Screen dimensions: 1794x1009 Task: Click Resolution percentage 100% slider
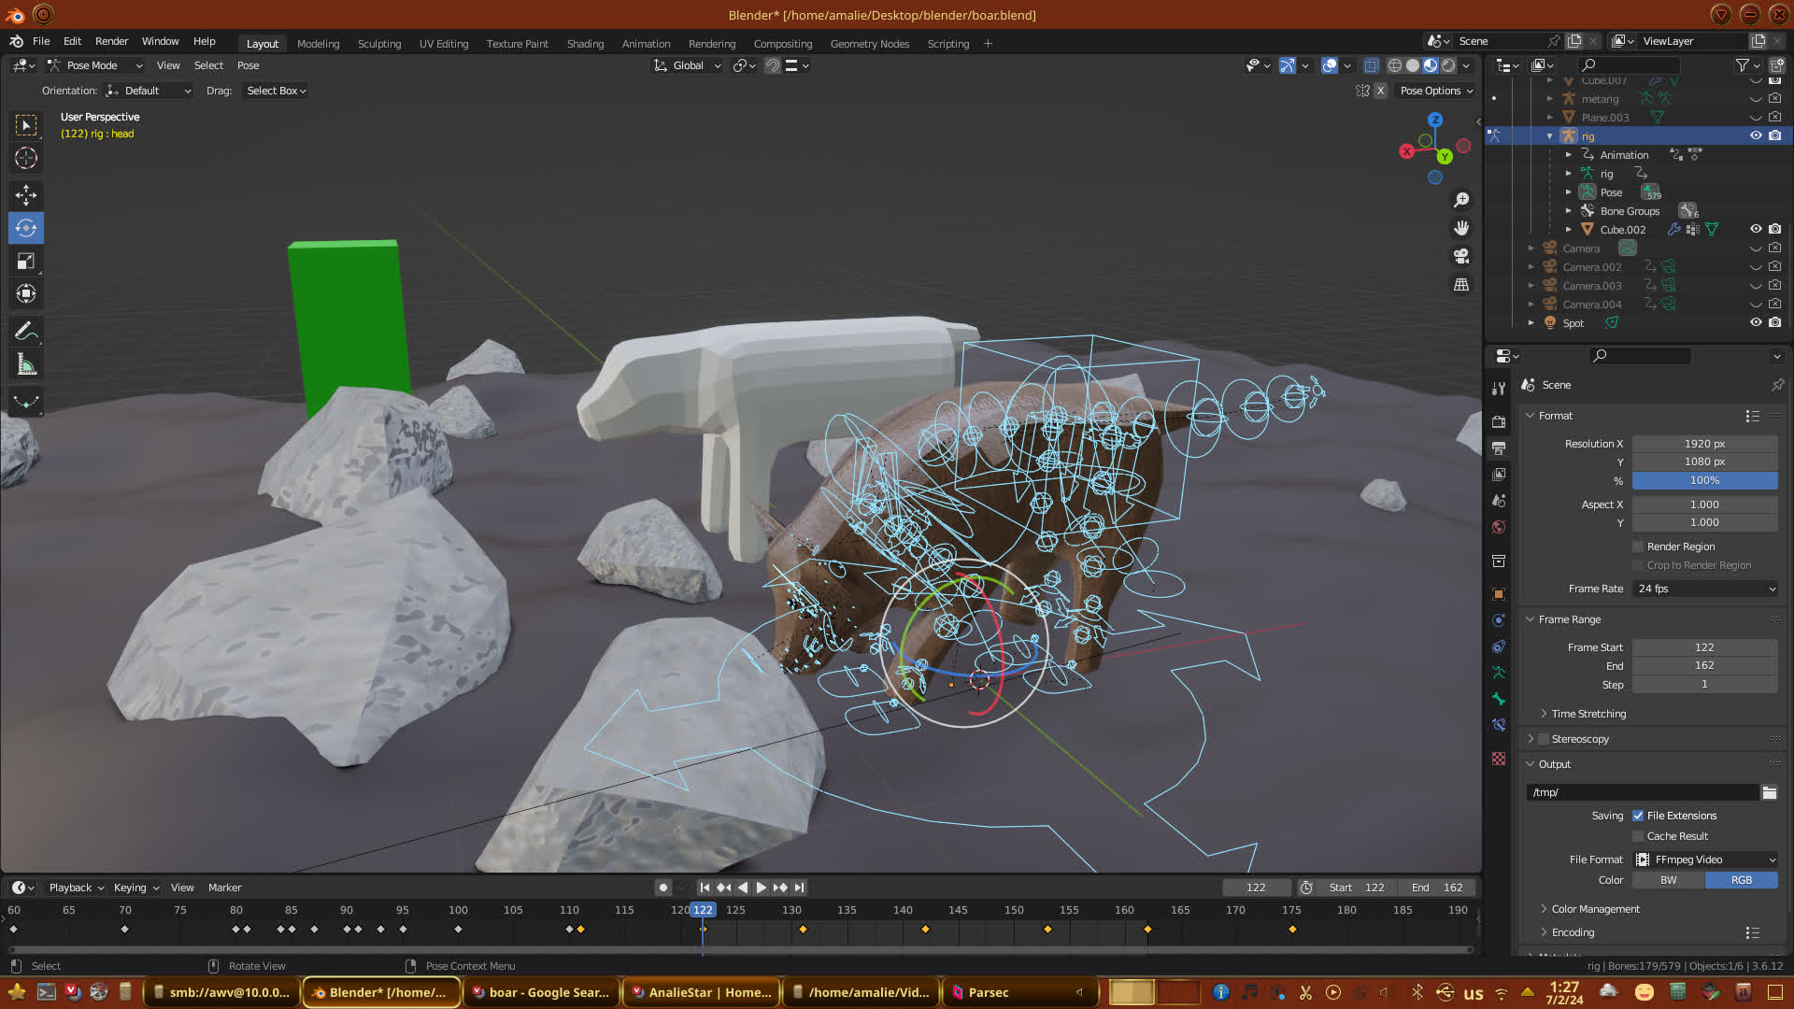(x=1704, y=480)
